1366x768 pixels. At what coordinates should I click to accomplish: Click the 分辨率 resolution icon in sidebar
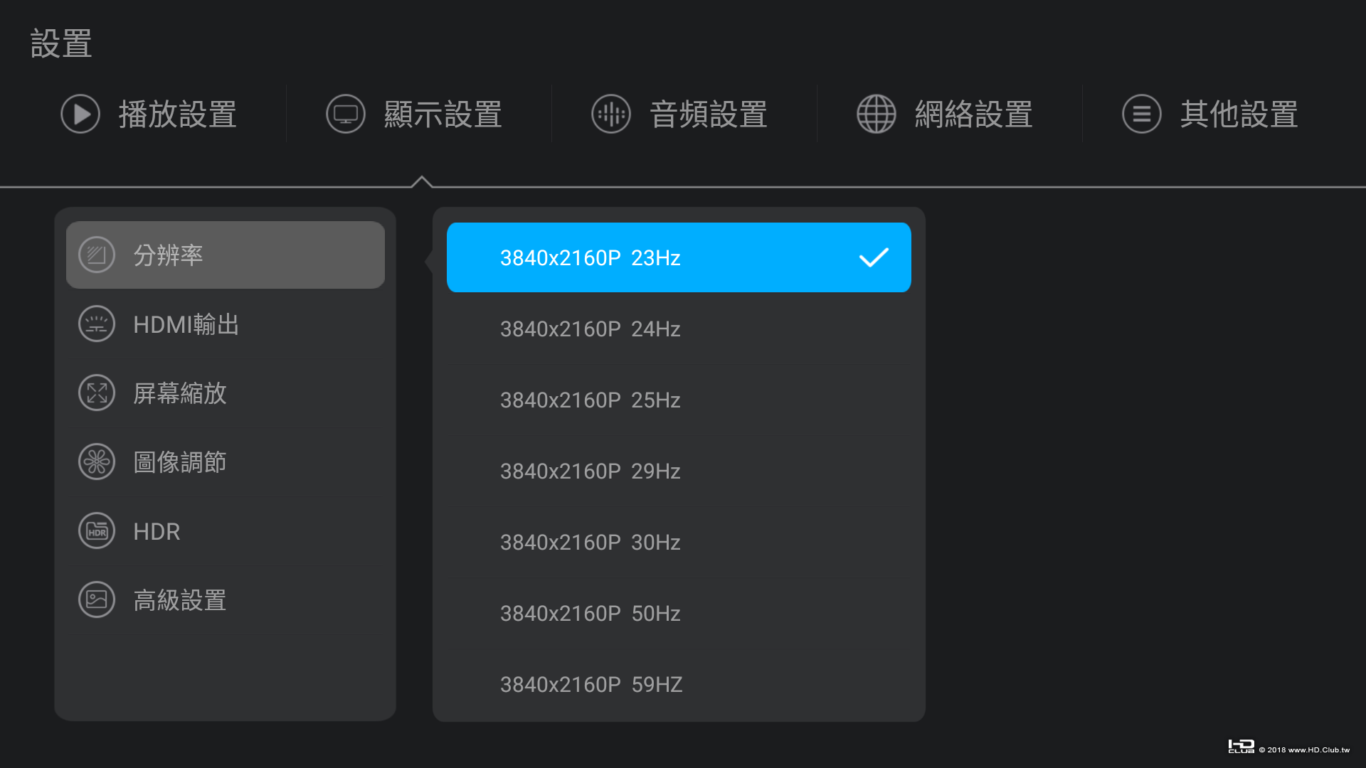[97, 255]
